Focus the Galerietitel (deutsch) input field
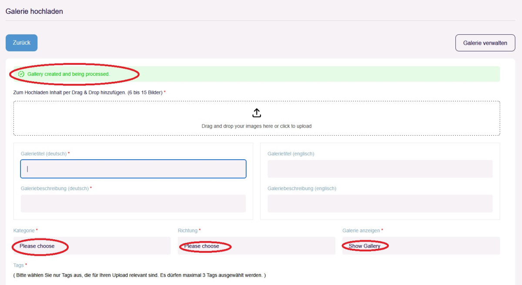The height and width of the screenshot is (285, 522). coord(133,169)
